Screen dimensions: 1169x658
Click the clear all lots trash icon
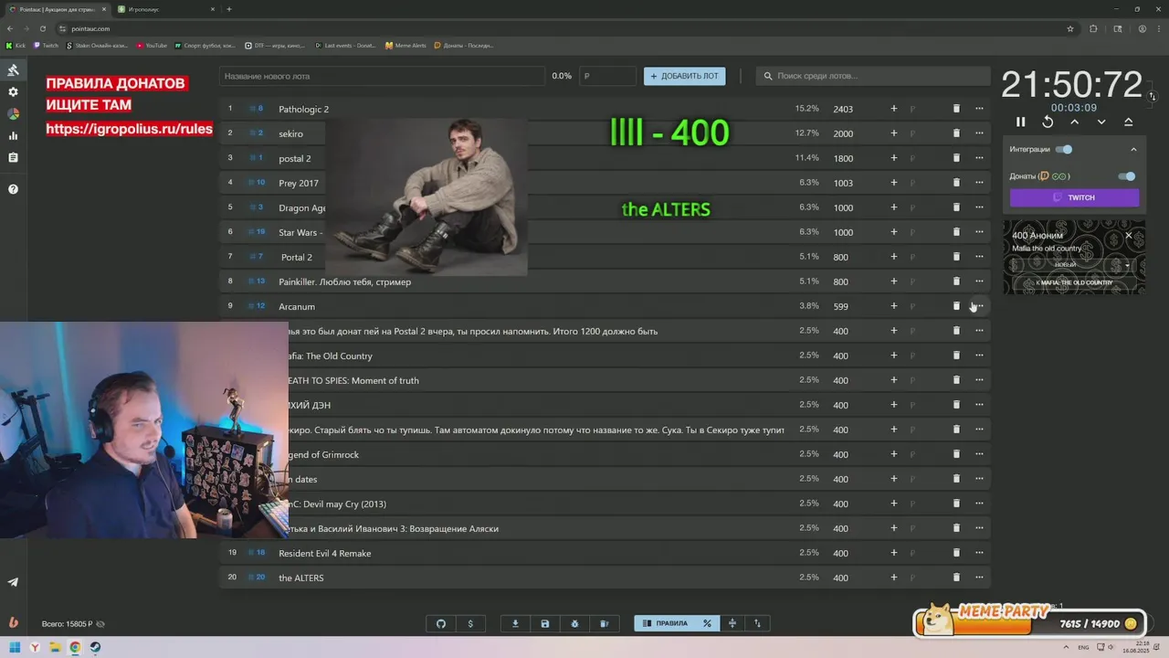tap(604, 623)
